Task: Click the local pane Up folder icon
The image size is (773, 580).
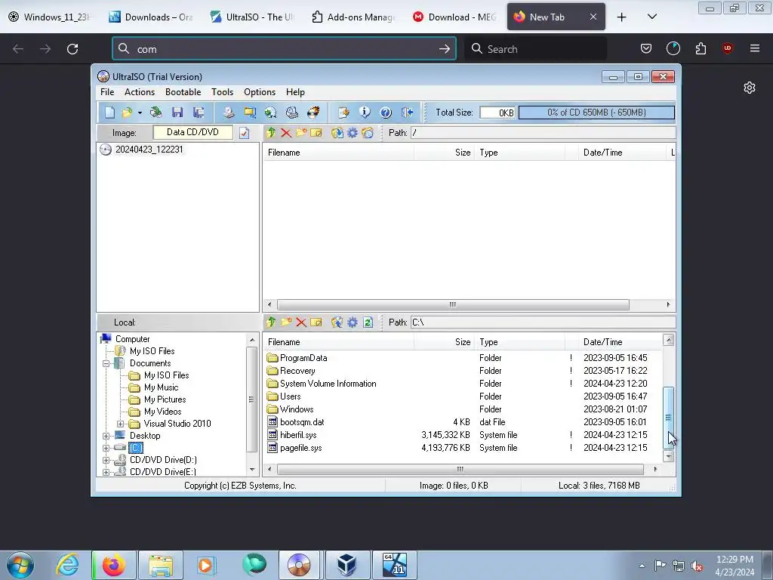Action: coord(271,322)
